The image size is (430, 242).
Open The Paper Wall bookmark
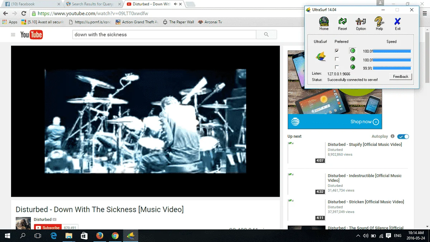click(x=178, y=22)
